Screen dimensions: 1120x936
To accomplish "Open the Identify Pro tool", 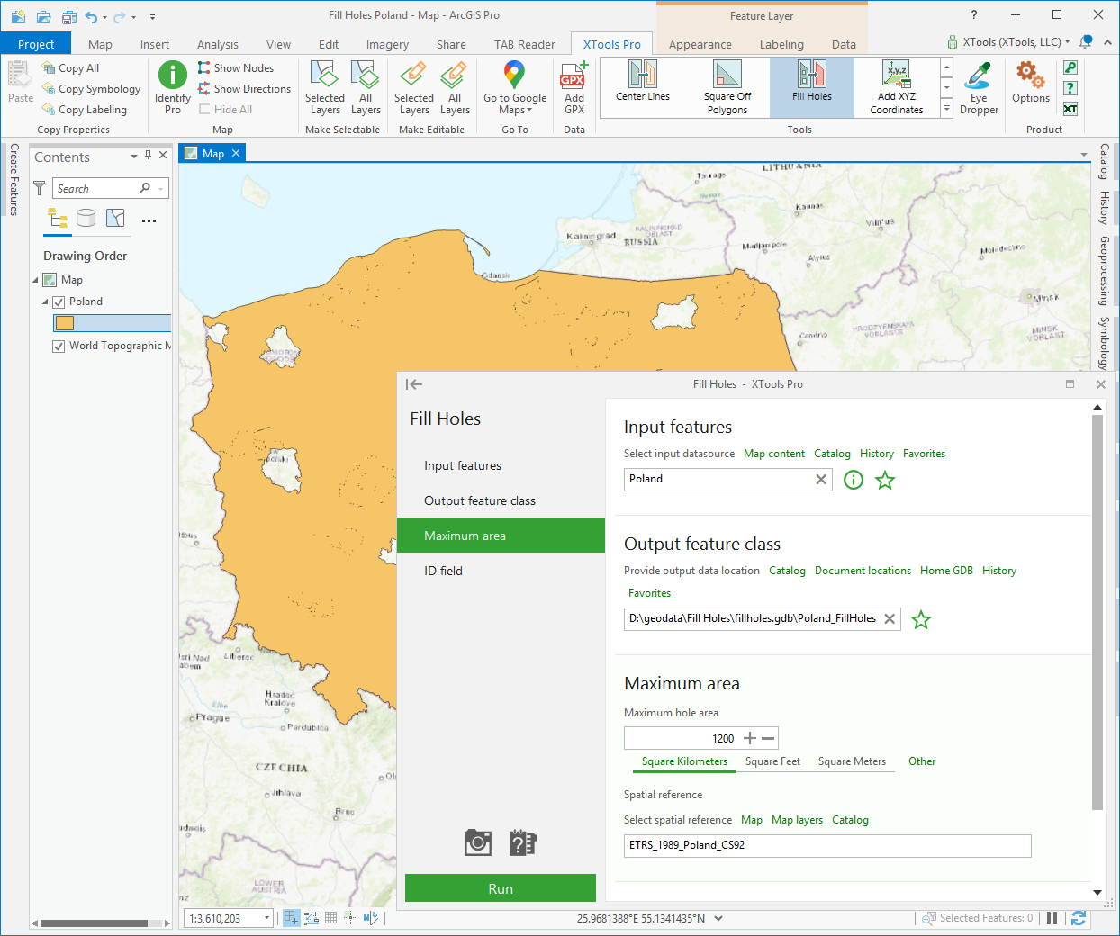I will (x=172, y=88).
